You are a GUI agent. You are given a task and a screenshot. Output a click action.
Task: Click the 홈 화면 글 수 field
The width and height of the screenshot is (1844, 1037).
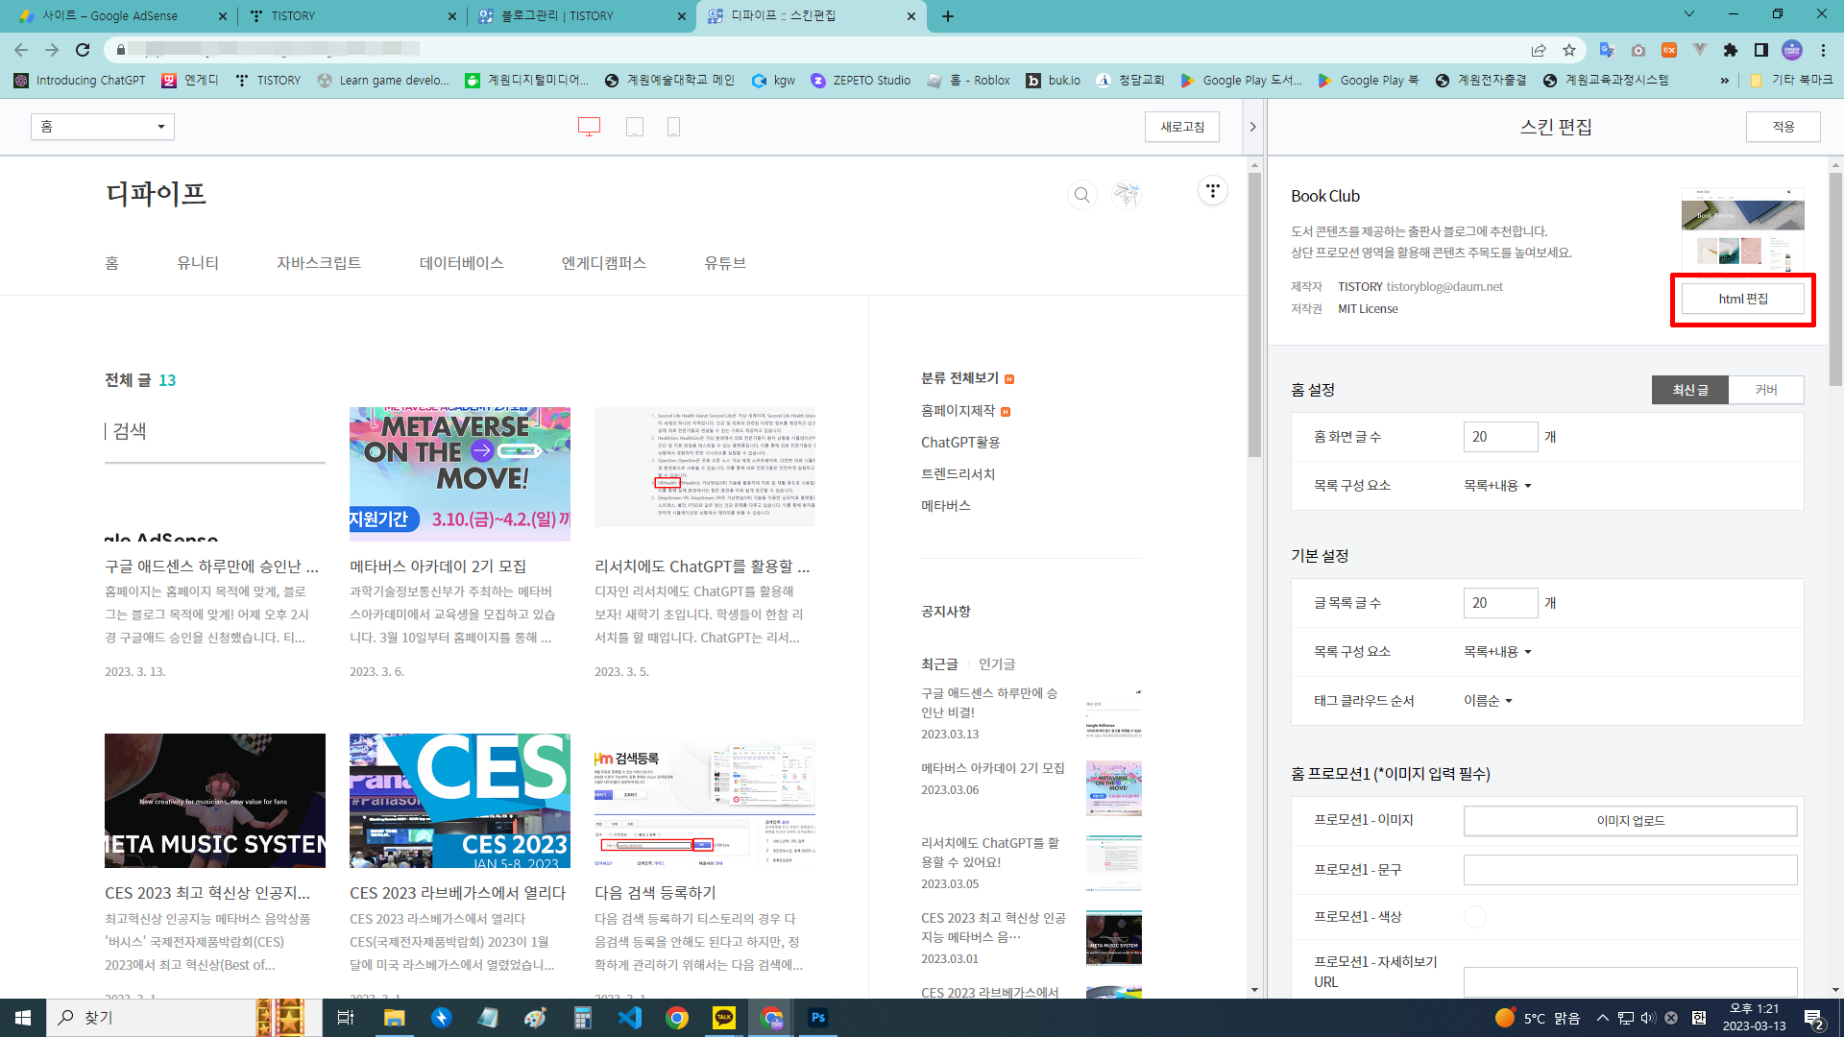(x=1500, y=437)
